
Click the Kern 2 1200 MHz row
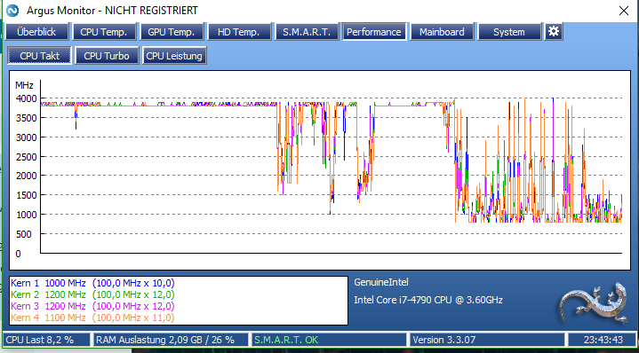(x=92, y=294)
